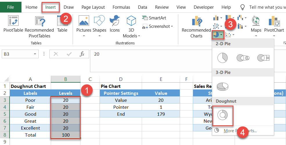Click the Pictures icon

tap(84, 21)
